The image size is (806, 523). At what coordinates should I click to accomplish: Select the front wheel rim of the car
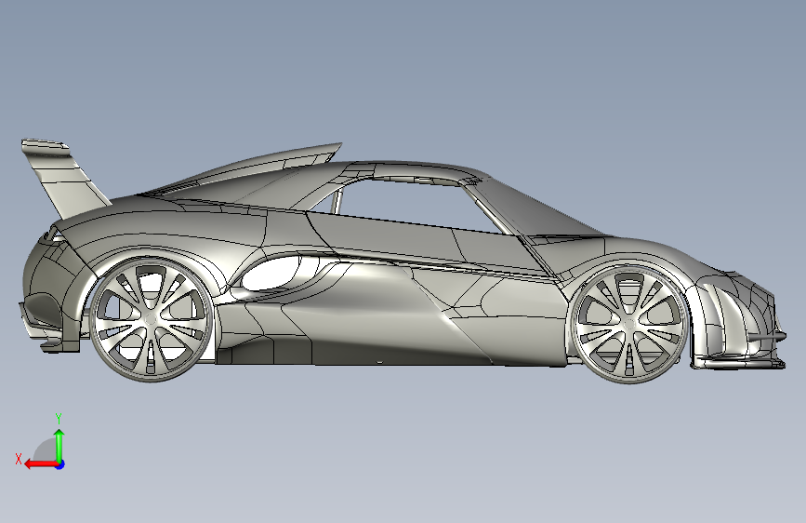[629, 324]
